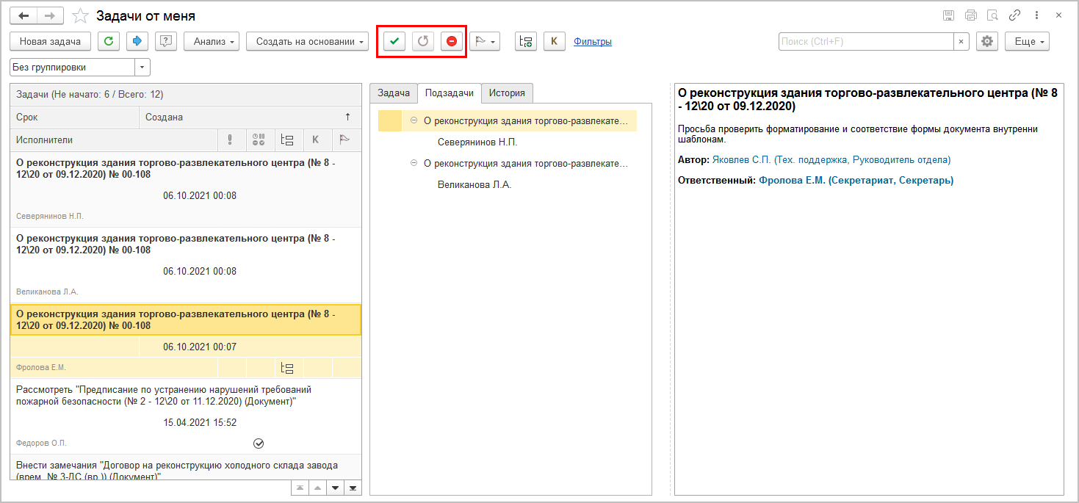Image resolution: width=1079 pixels, height=503 pixels.
Task: Collapse the first subtask tree node (Северянинов)
Action: click(x=414, y=121)
